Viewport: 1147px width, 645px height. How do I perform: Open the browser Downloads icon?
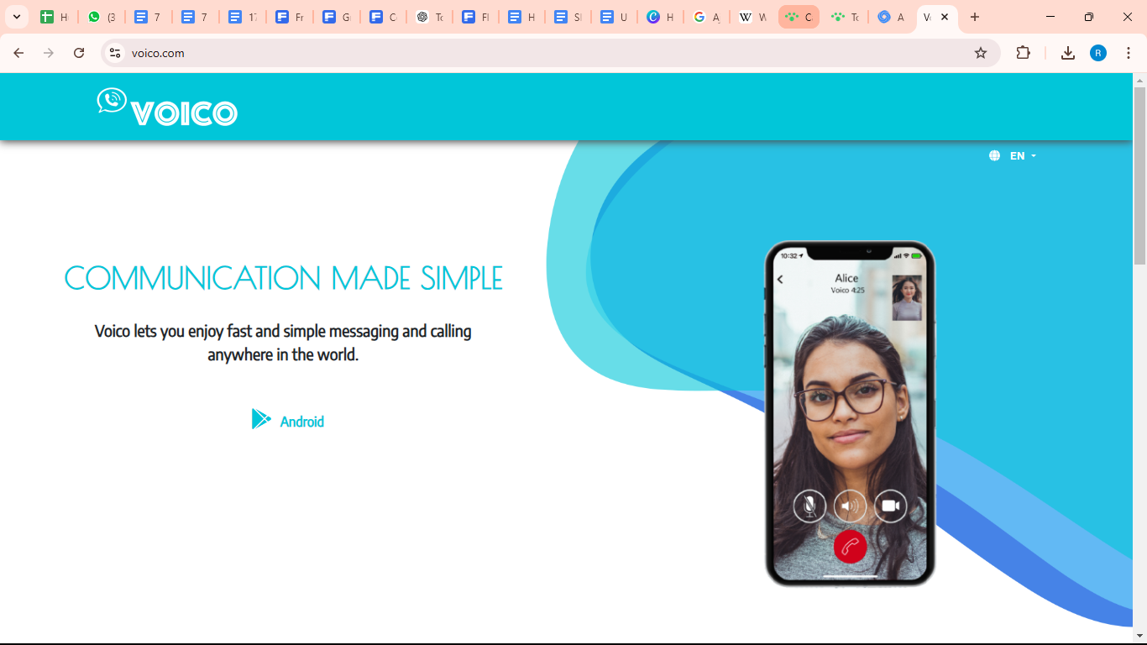click(x=1068, y=53)
